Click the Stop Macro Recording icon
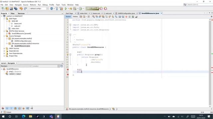The image size is (213, 119). pos(129,17)
